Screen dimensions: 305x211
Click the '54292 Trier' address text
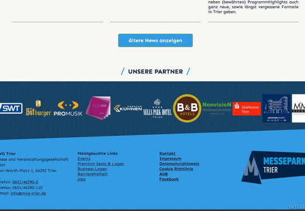pos(46,171)
